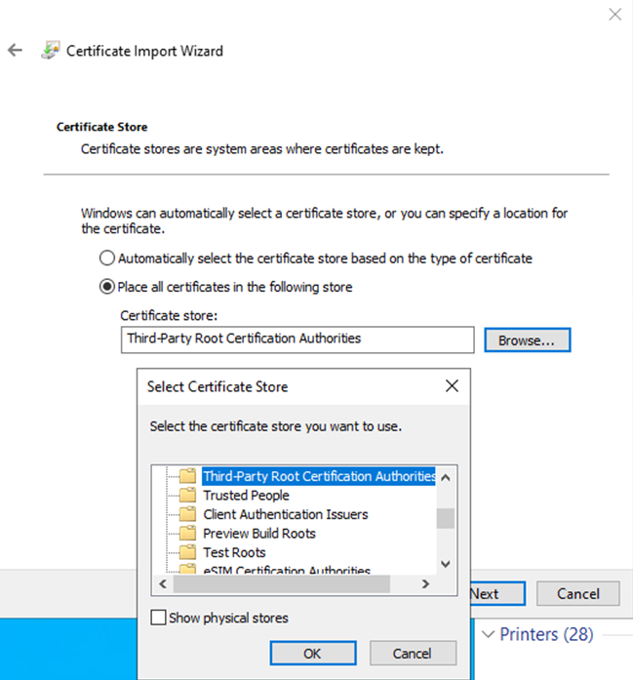The width and height of the screenshot is (633, 680).
Task: Click the Trusted People folder icon
Action: point(187,496)
